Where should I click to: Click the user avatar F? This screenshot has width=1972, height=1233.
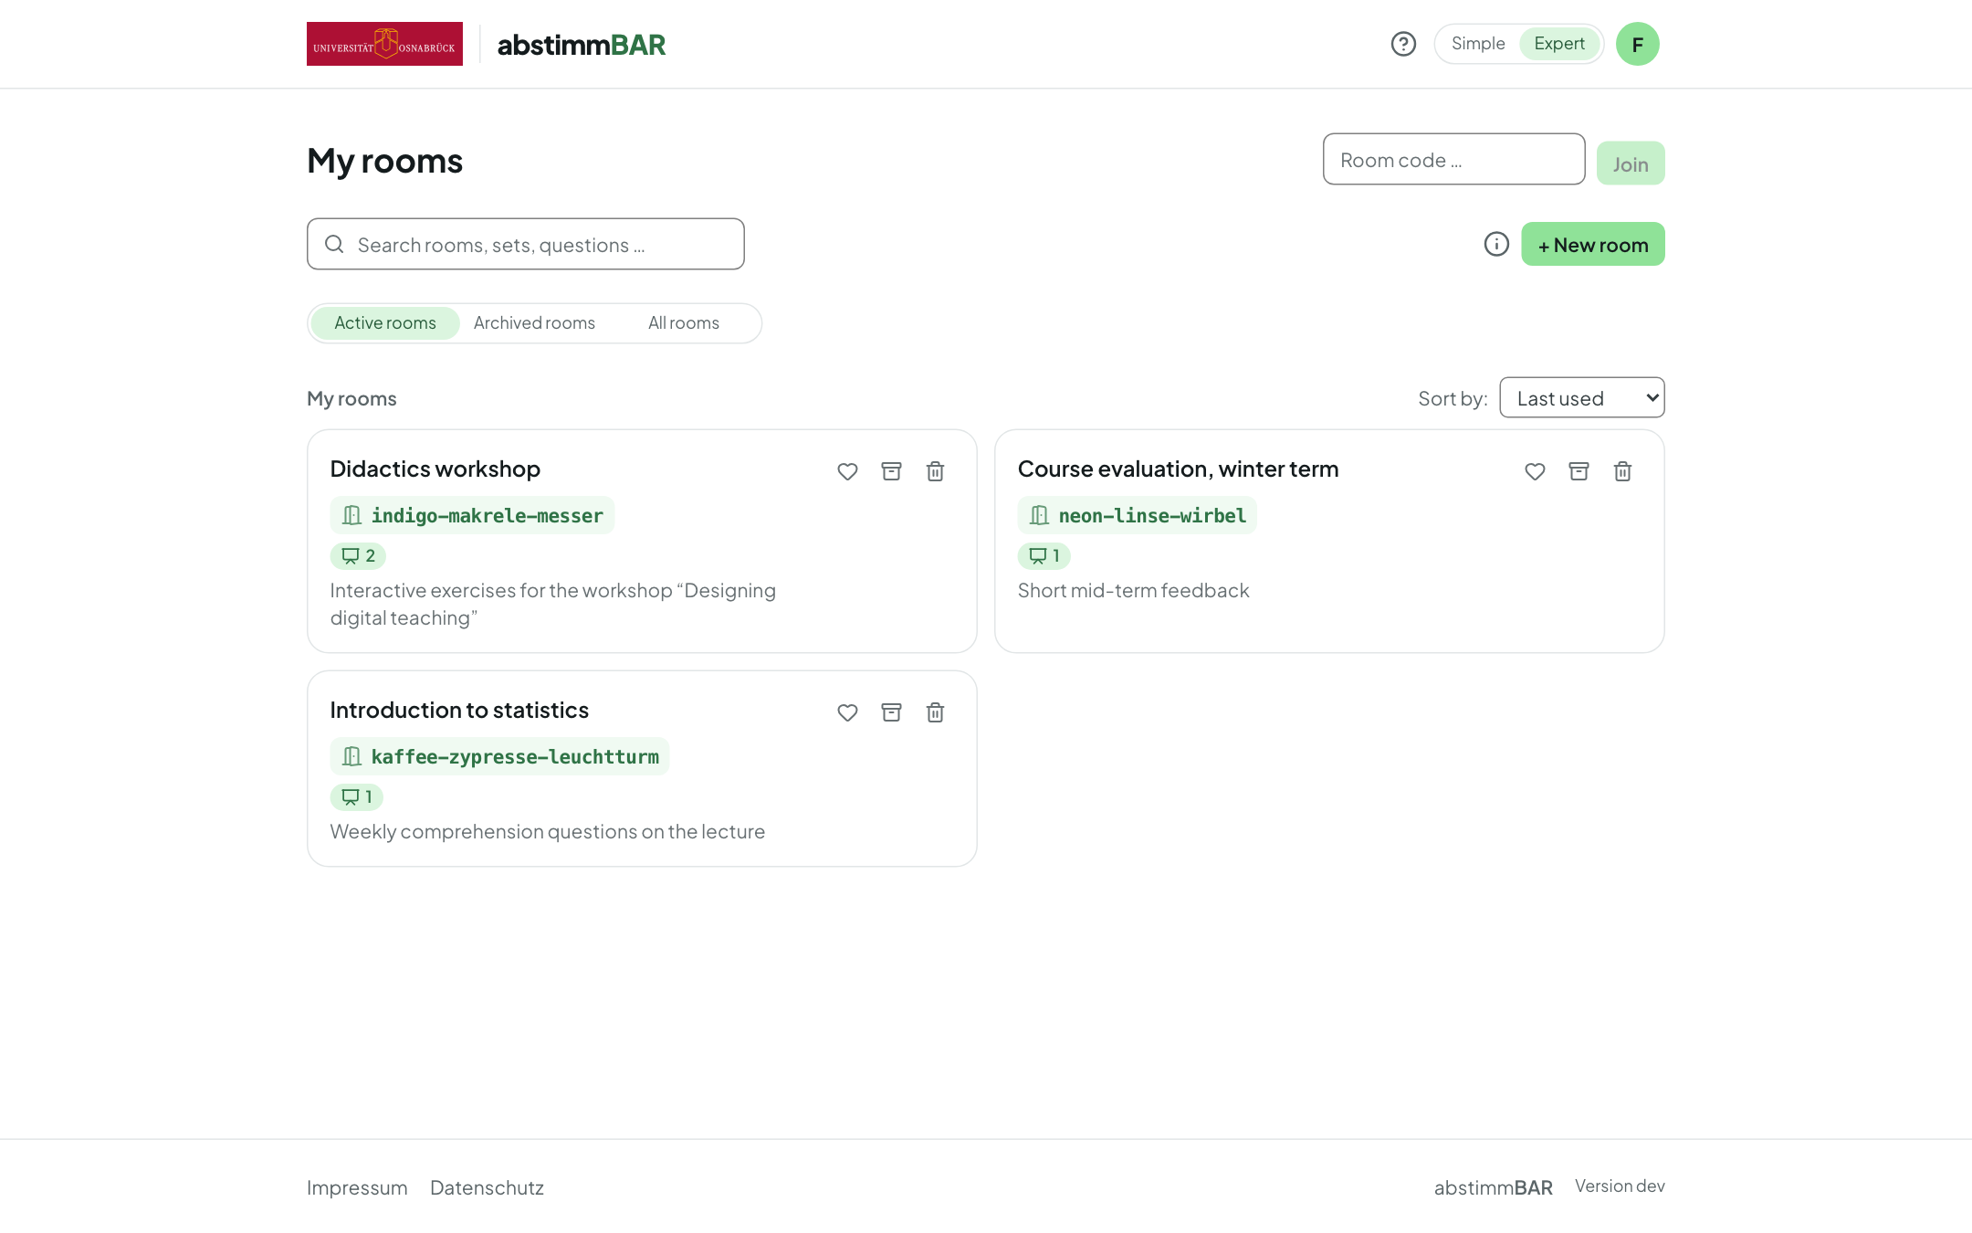(1638, 44)
